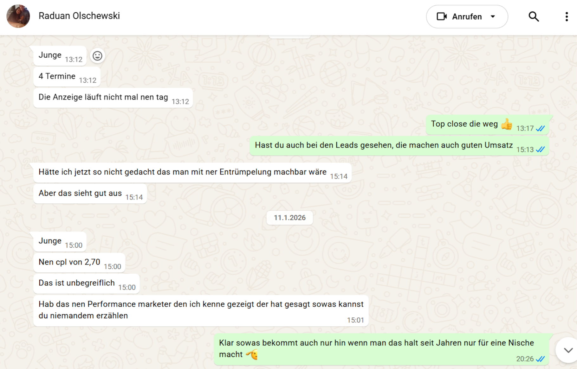Select the message 'Aber das sieht gut aus'
Image resolution: width=577 pixels, height=369 pixels.
pyautogui.click(x=90, y=194)
